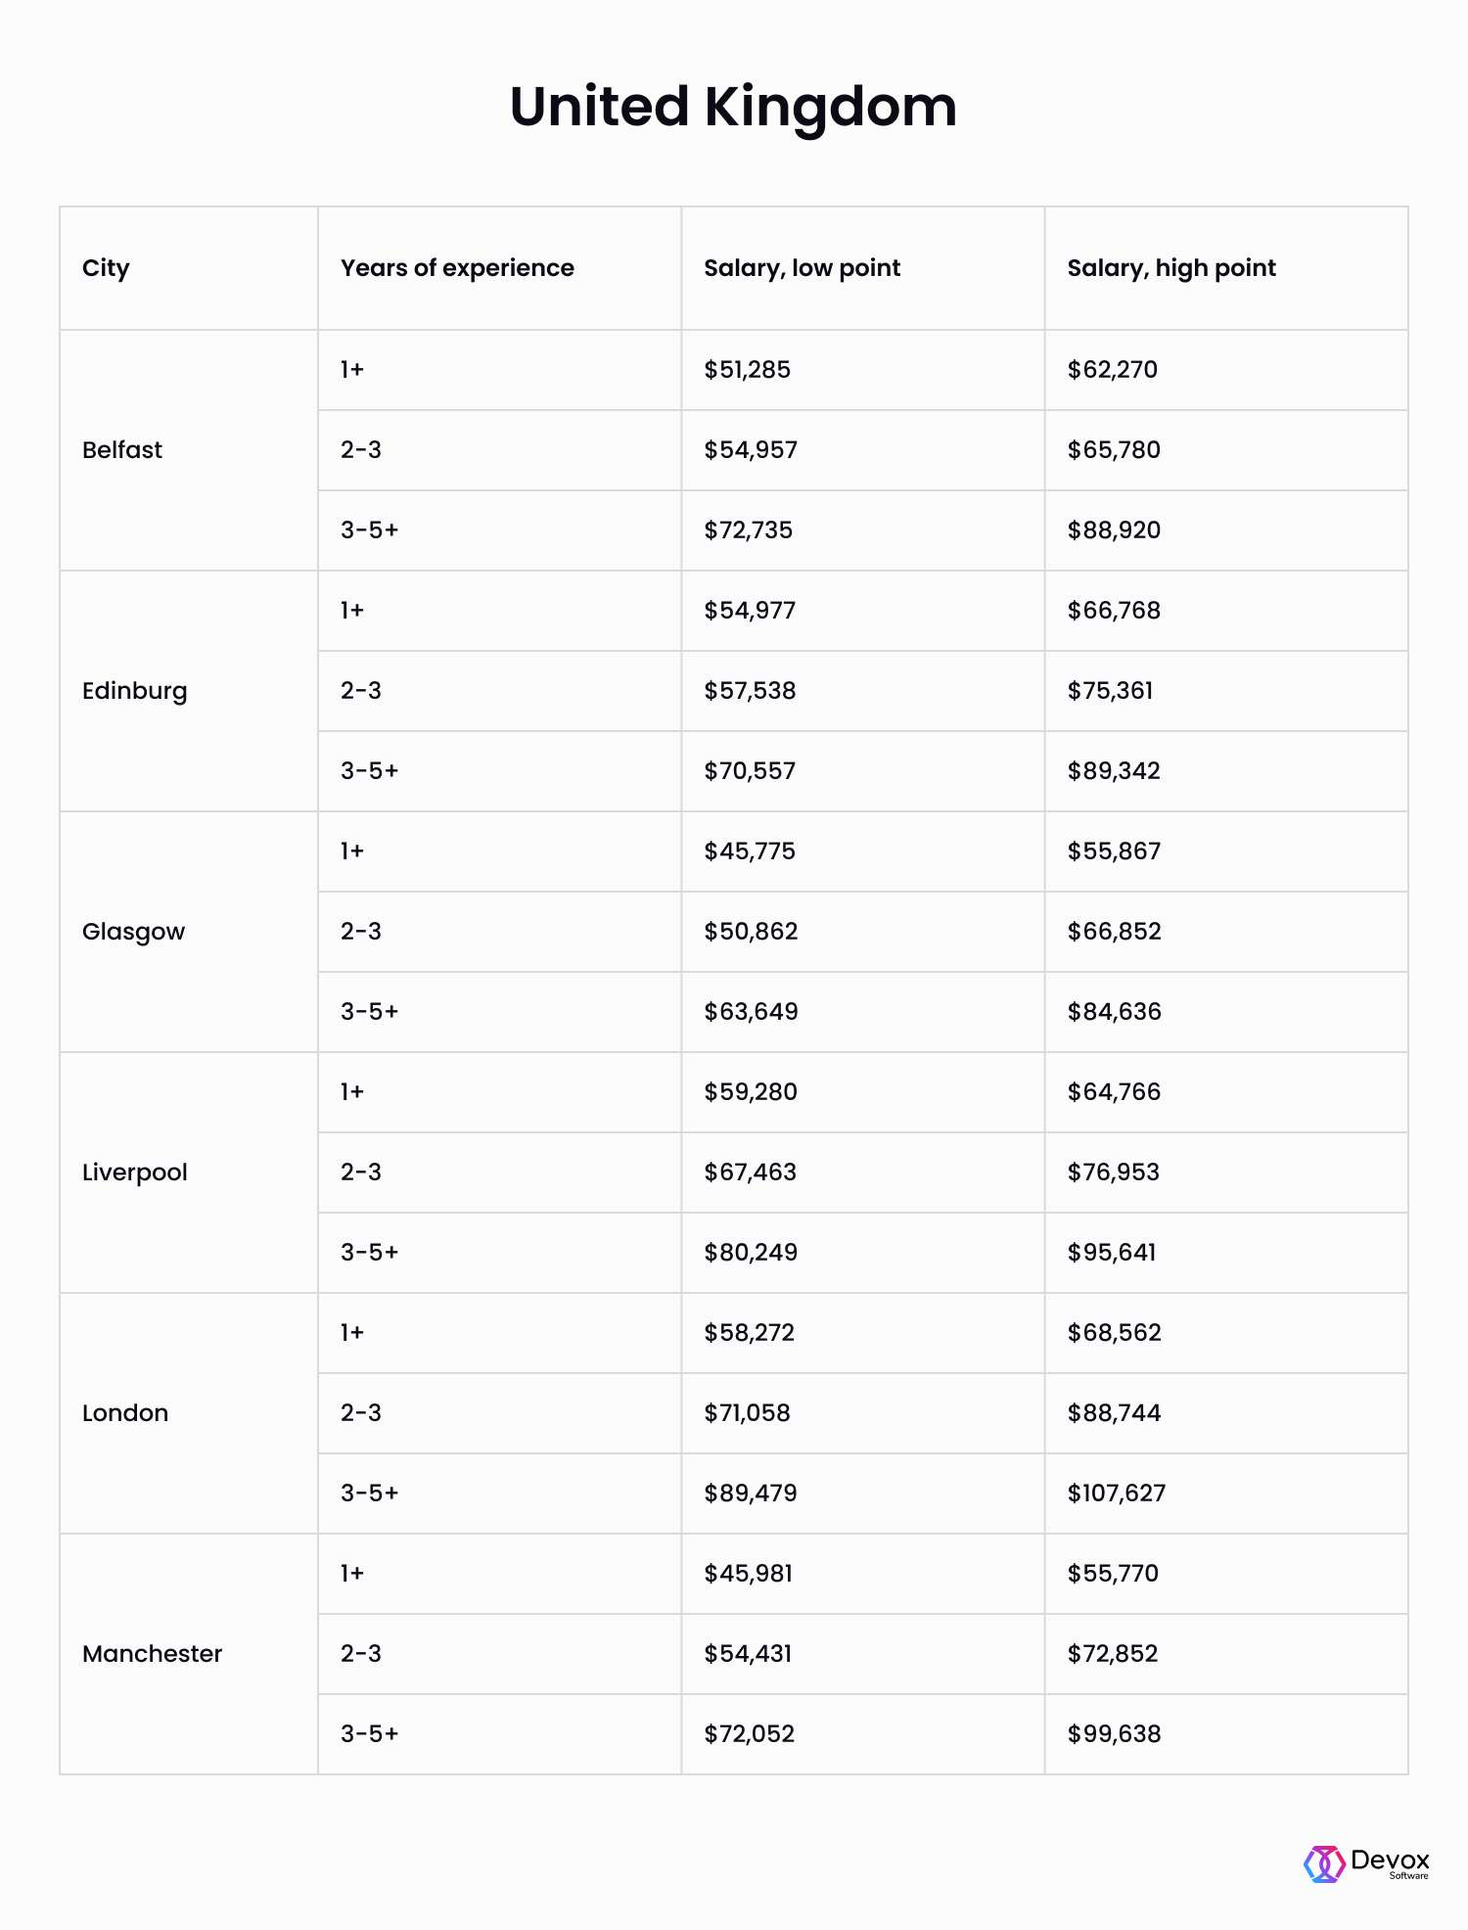Click the $51,285 Belfast low salary

[x=747, y=370]
